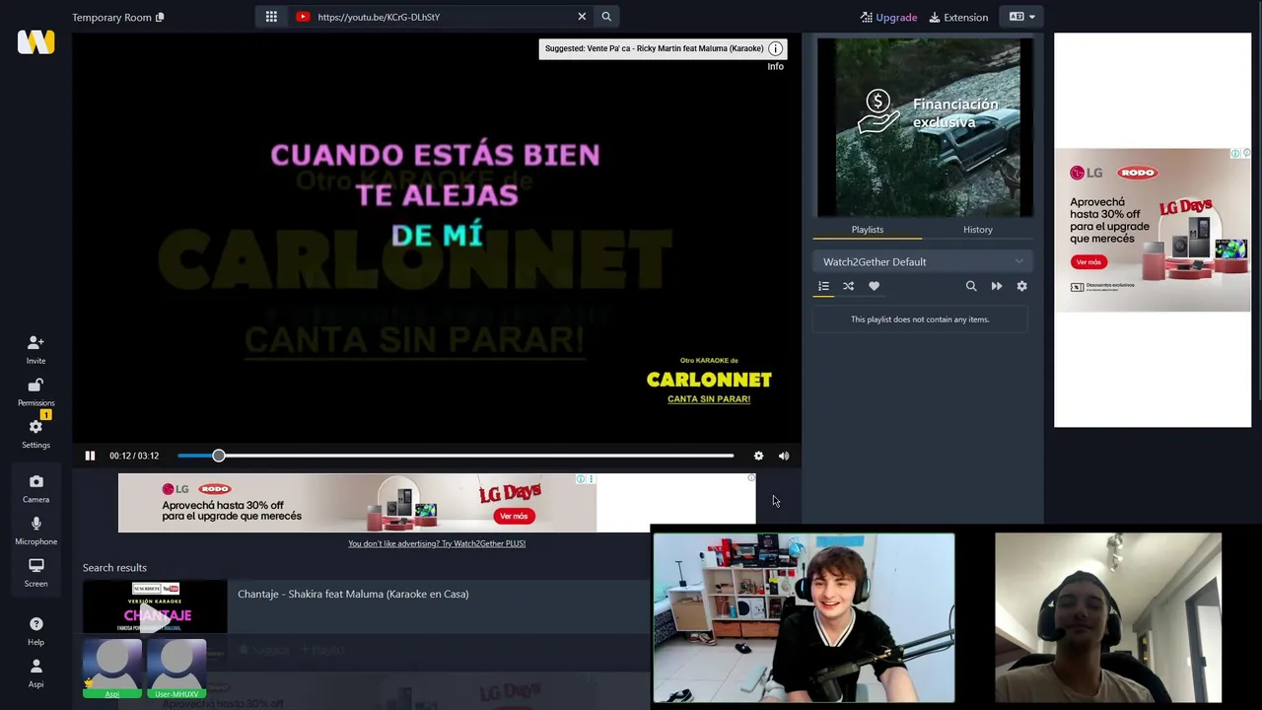Viewport: 1262px width, 710px height.
Task: Toggle playlist shuffle
Action: pyautogui.click(x=848, y=286)
